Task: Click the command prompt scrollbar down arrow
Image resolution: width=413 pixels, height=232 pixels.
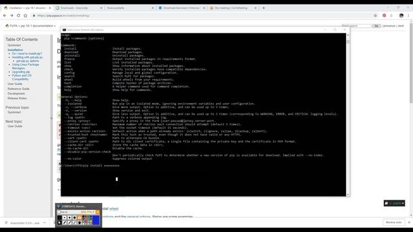Action: pyautogui.click(x=348, y=195)
